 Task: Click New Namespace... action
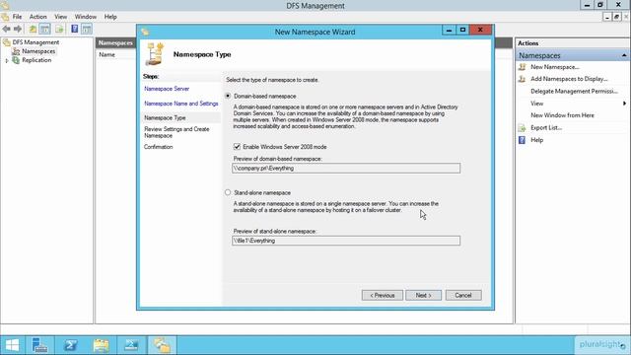(554, 67)
